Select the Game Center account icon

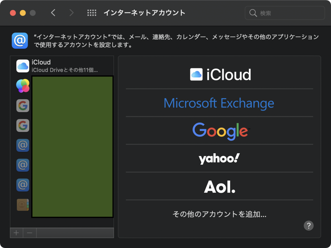(23, 86)
